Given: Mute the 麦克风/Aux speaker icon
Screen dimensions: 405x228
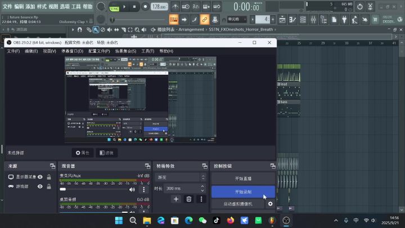Looking at the screenshot, I should point(132,190).
